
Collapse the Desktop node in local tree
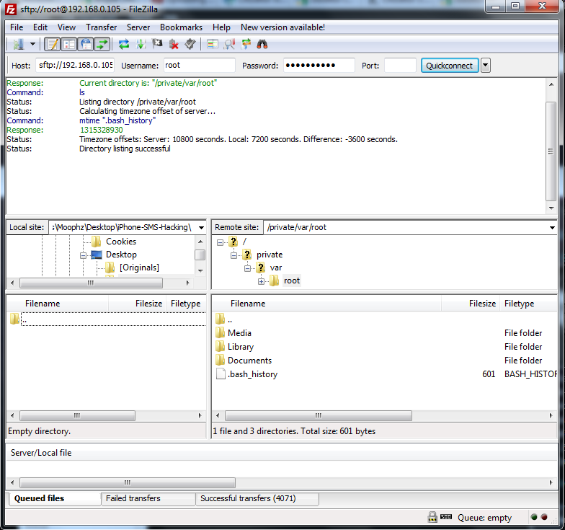[84, 255]
